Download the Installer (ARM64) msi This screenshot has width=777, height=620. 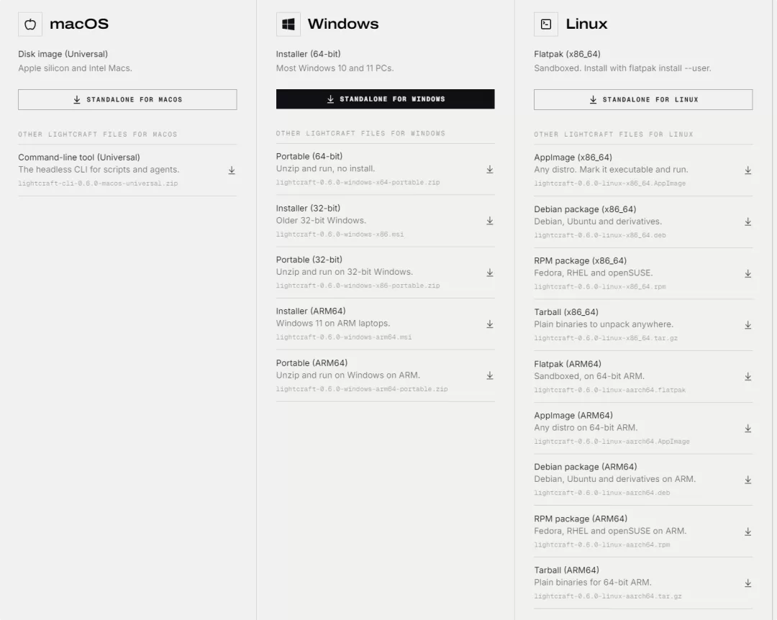pyautogui.click(x=490, y=324)
